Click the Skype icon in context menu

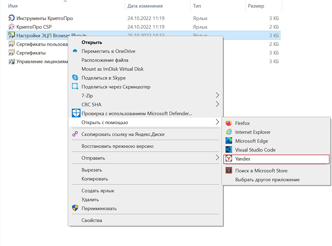click(x=75, y=78)
